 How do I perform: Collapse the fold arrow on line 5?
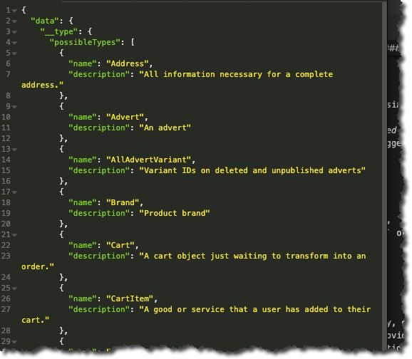(x=14, y=53)
